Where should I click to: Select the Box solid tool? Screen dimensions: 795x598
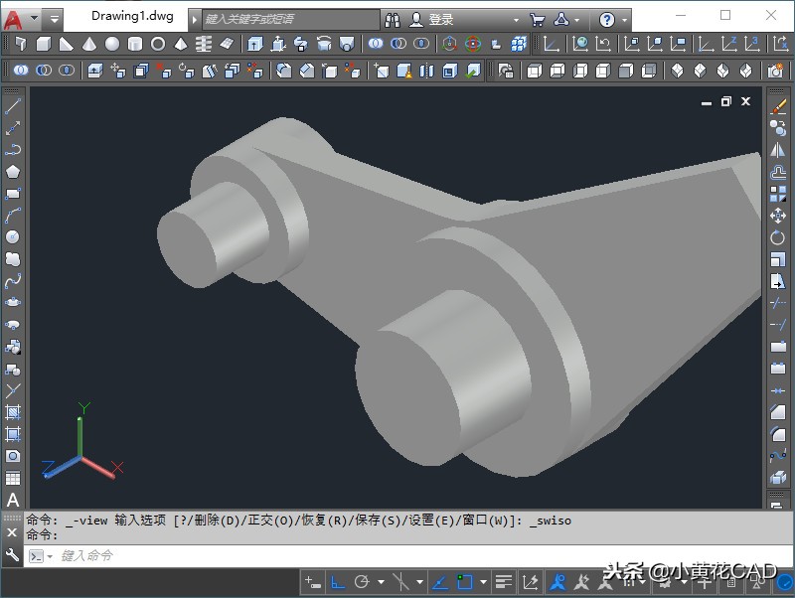coord(44,44)
